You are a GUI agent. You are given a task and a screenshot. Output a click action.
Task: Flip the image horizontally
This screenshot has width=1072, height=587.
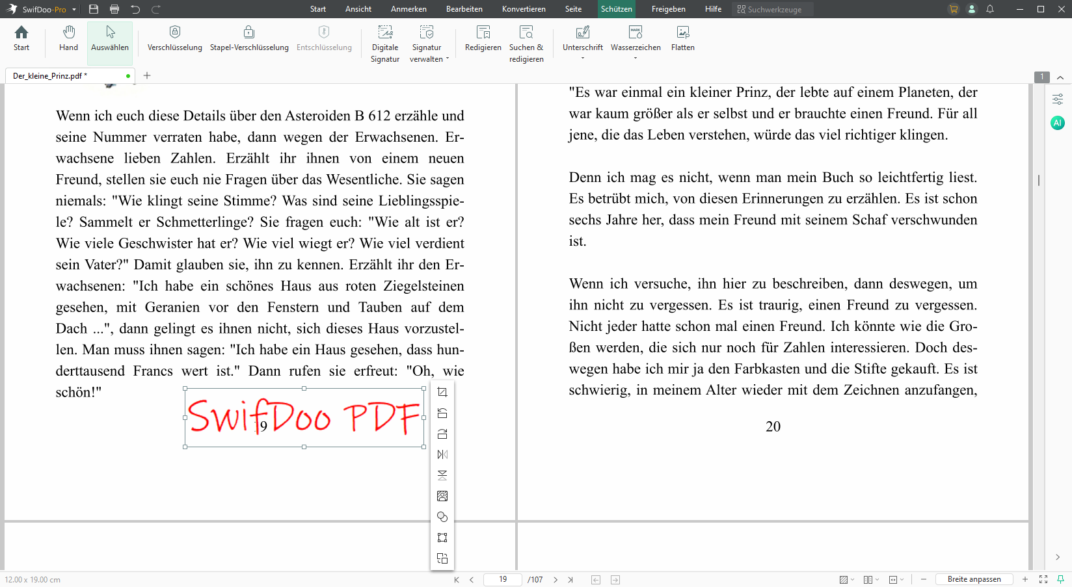(x=442, y=454)
